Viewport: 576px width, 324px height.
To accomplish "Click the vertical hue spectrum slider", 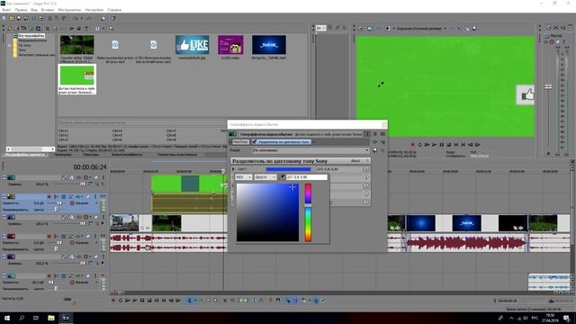I will (308, 212).
